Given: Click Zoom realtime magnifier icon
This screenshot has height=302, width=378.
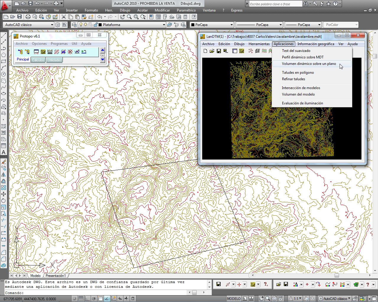Looking at the screenshot, I should click(x=129, y=17).
